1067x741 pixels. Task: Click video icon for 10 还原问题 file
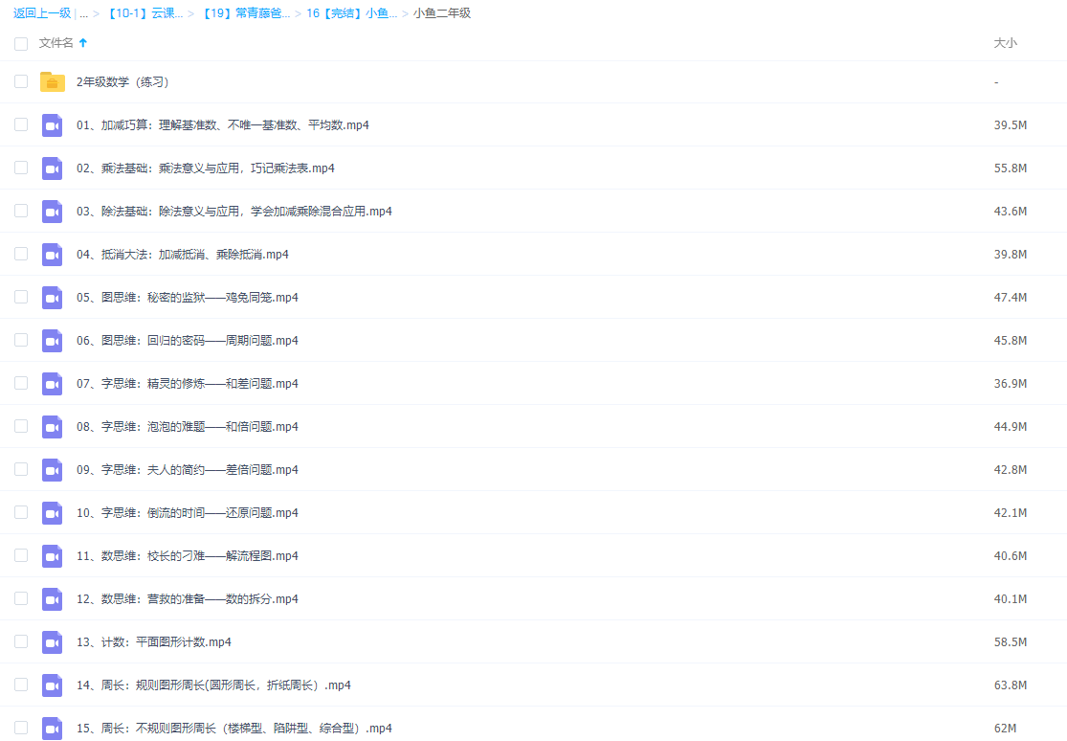click(52, 513)
